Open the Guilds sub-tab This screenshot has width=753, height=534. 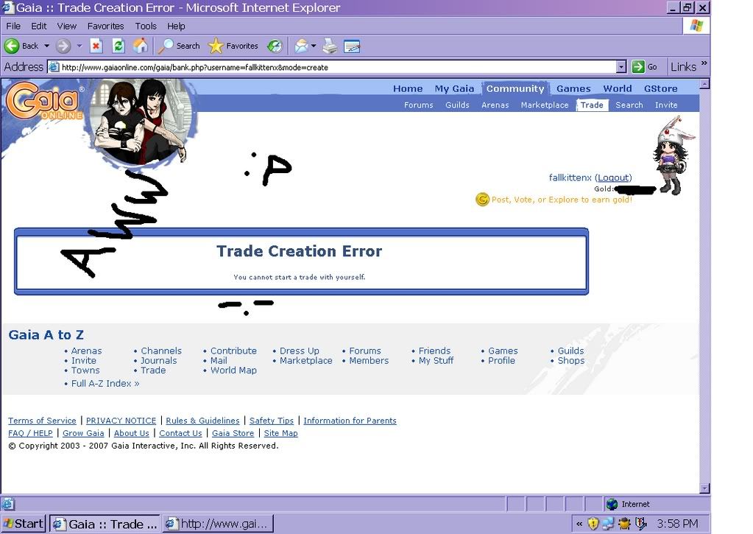(457, 105)
